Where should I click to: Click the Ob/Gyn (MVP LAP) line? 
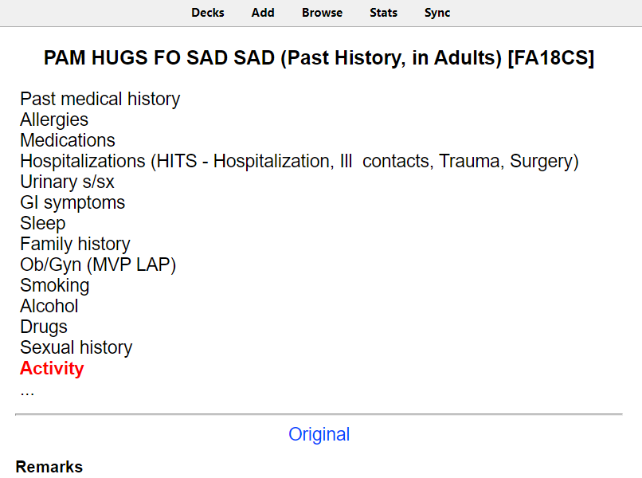click(98, 265)
